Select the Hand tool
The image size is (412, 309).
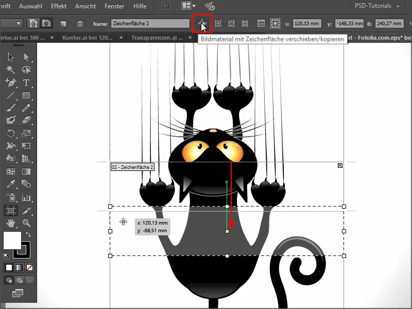11,223
